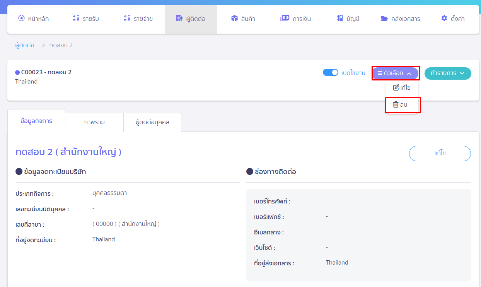Toggle the เปิดใช้งาน active switch
Viewport: 481px width, 287px height.
pos(331,73)
